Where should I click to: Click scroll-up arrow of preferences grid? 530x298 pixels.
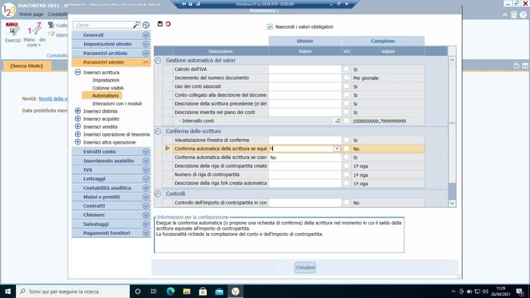(x=452, y=60)
